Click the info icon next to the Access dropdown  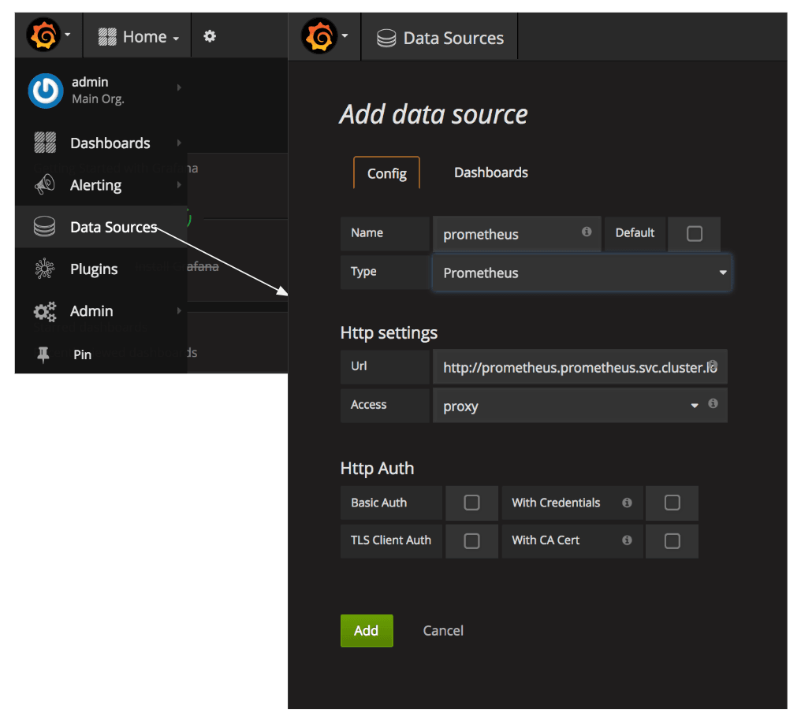[x=713, y=403]
